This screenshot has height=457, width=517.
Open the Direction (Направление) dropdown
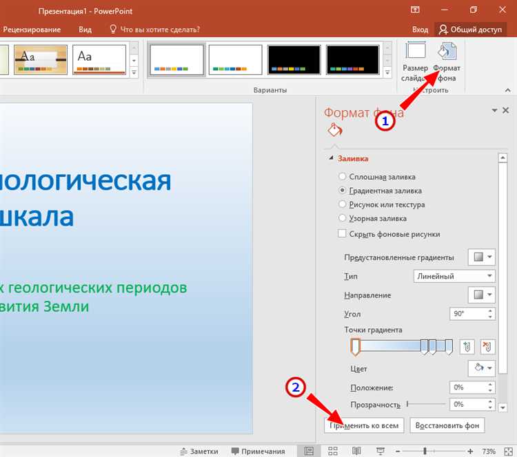tap(481, 295)
